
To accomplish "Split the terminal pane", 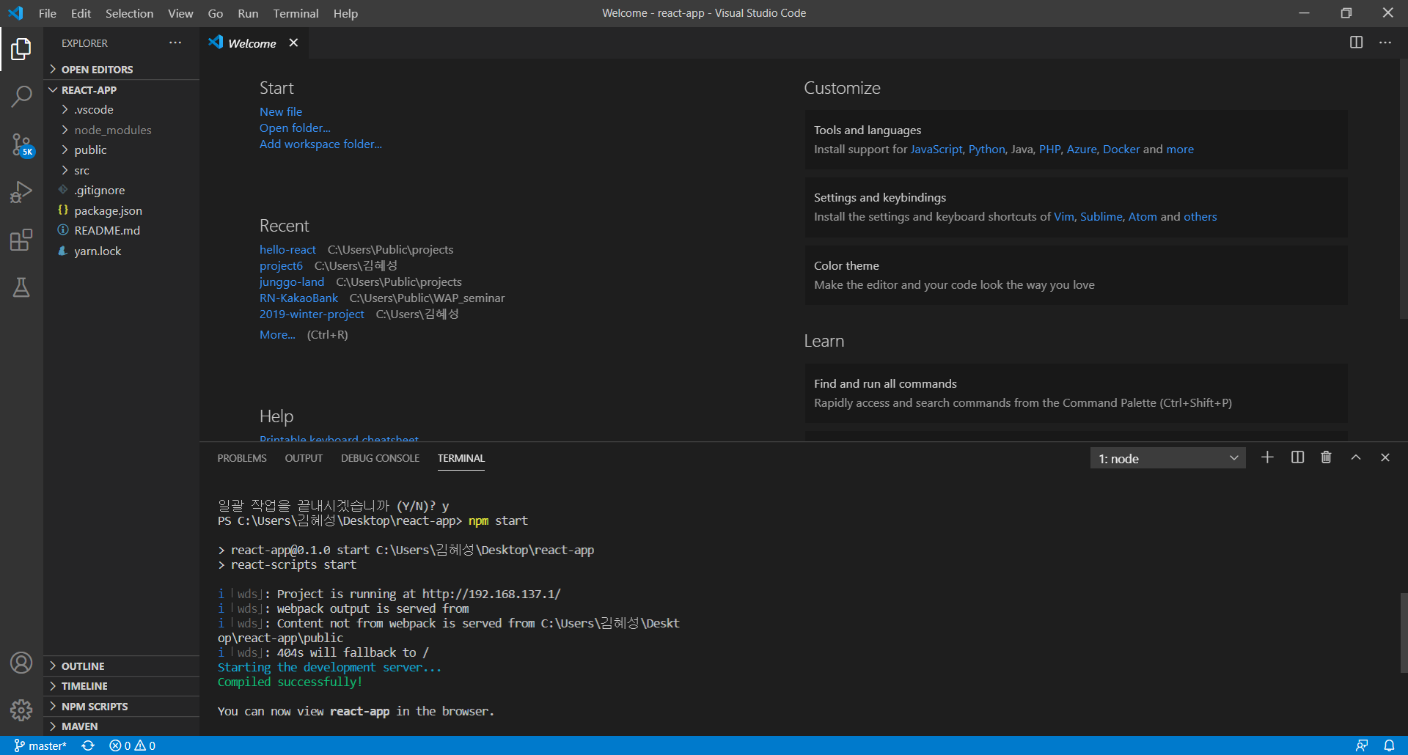I will [x=1297, y=457].
